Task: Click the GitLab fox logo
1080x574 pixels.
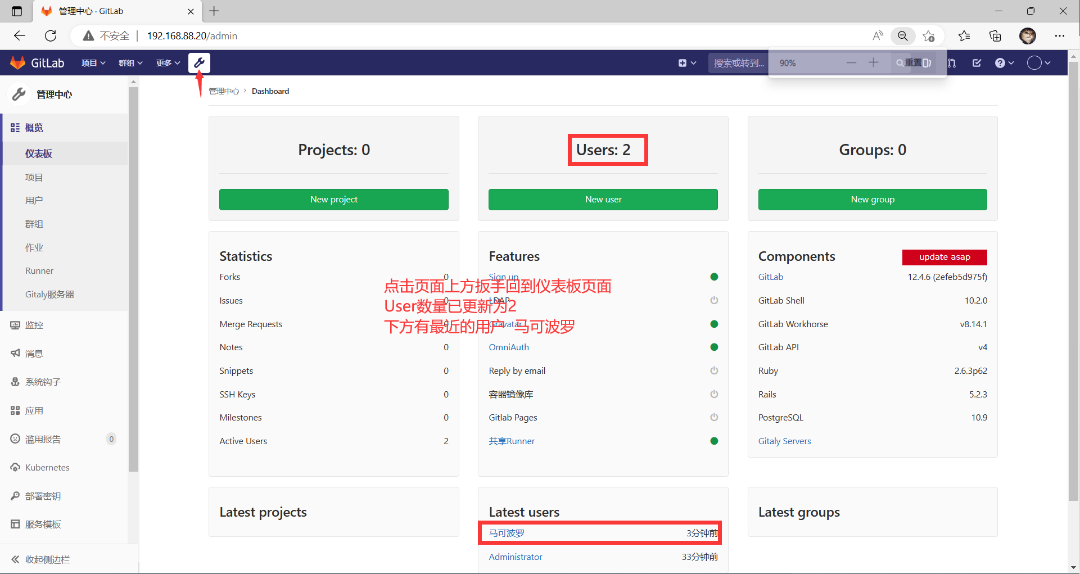Action: 18,63
